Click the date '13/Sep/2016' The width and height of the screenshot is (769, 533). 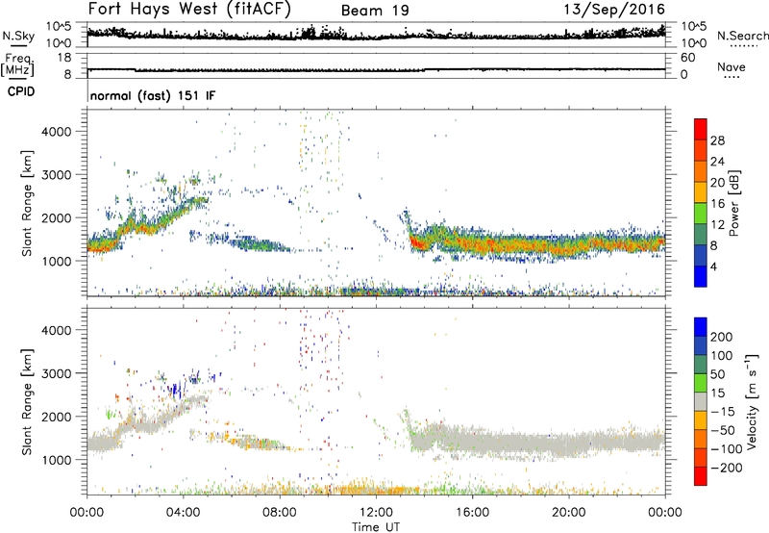[614, 9]
